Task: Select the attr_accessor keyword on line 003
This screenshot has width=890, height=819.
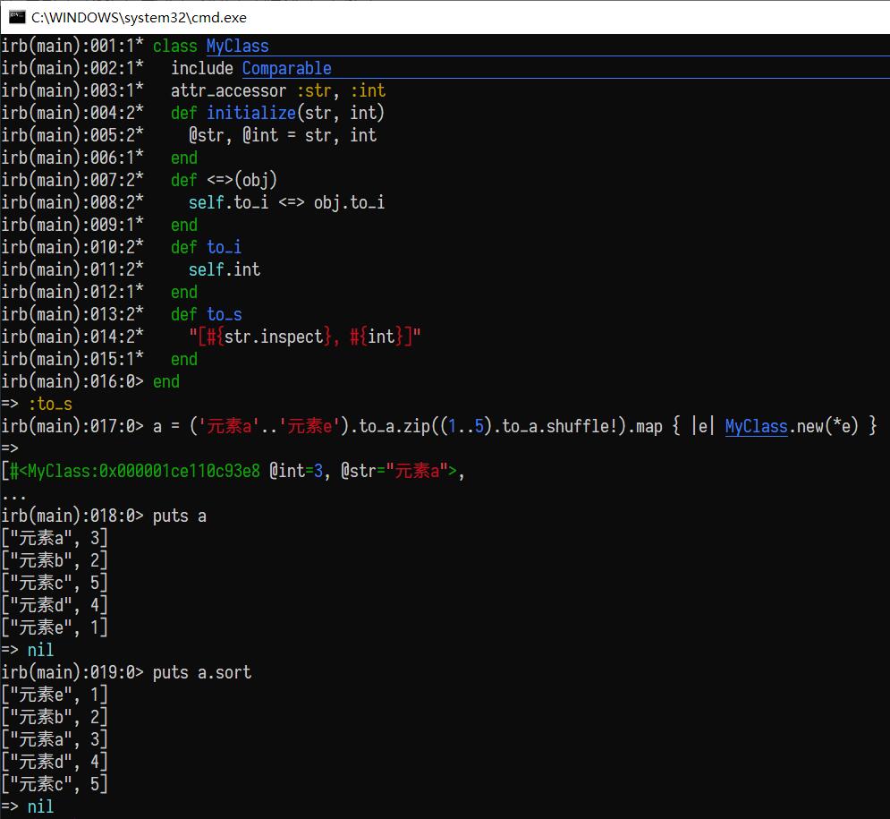Action: tap(228, 91)
